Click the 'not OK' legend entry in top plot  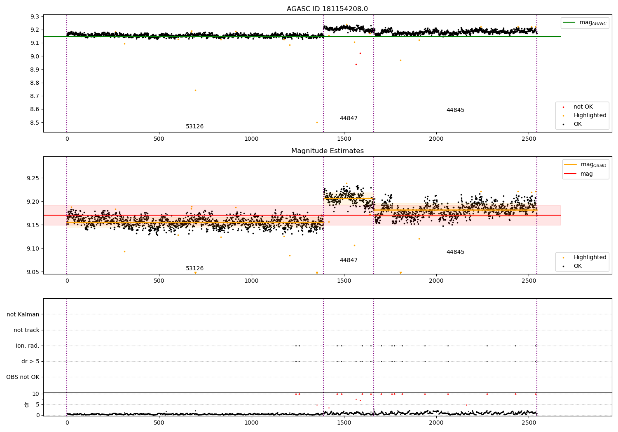[583, 107]
